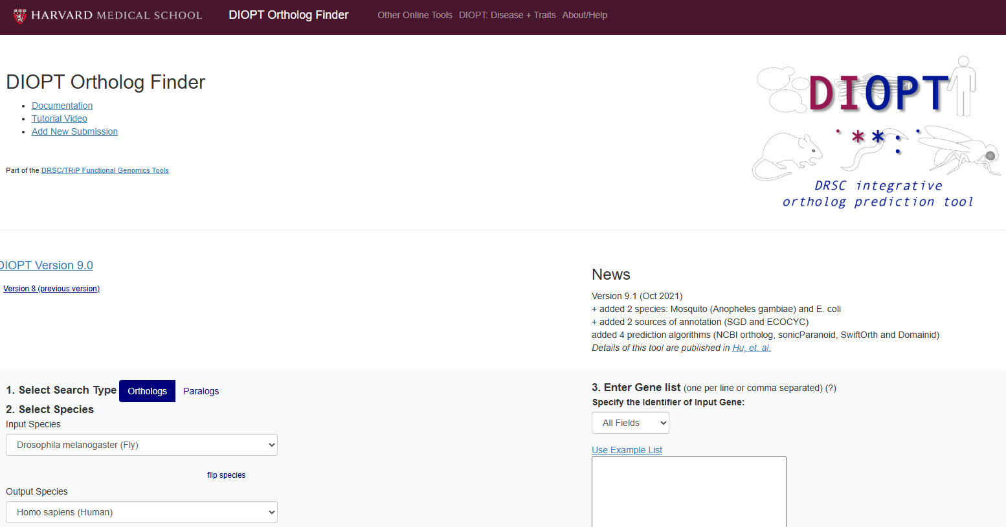Go to Version 8 (previous version)
This screenshot has width=1006, height=527.
(x=52, y=289)
